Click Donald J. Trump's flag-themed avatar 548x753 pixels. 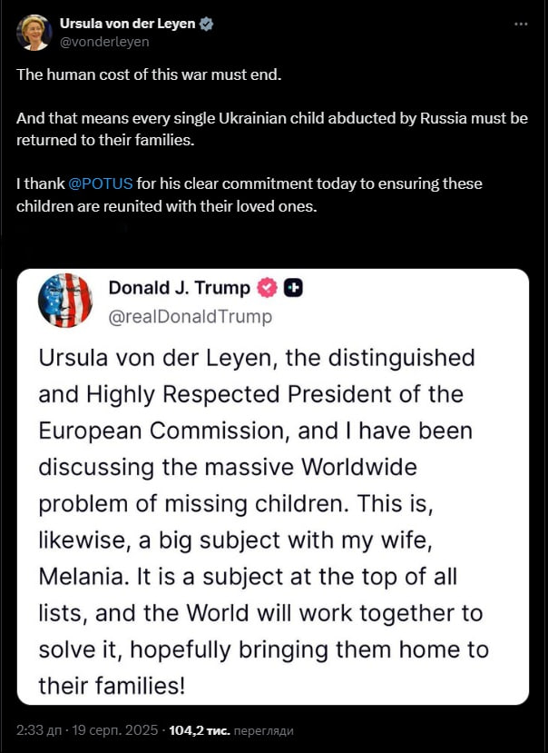point(65,300)
